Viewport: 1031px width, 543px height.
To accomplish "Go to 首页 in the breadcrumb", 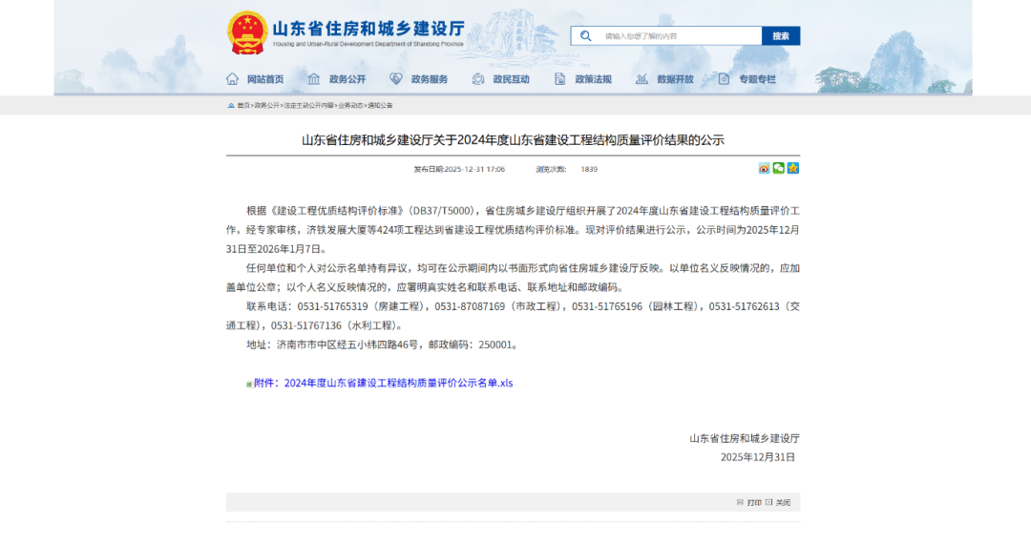I will point(243,105).
